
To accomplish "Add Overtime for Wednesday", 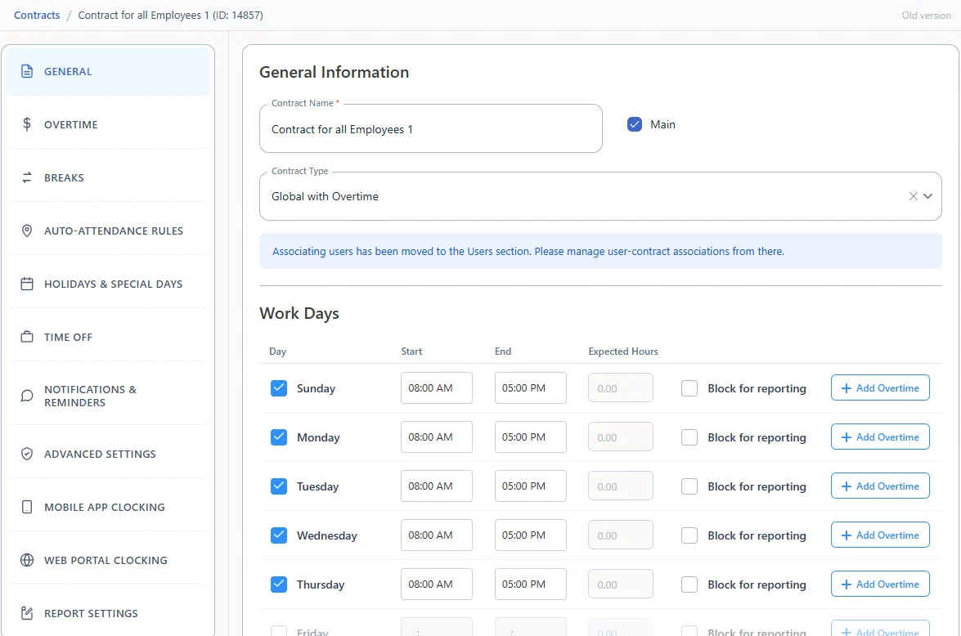I will pyautogui.click(x=880, y=535).
